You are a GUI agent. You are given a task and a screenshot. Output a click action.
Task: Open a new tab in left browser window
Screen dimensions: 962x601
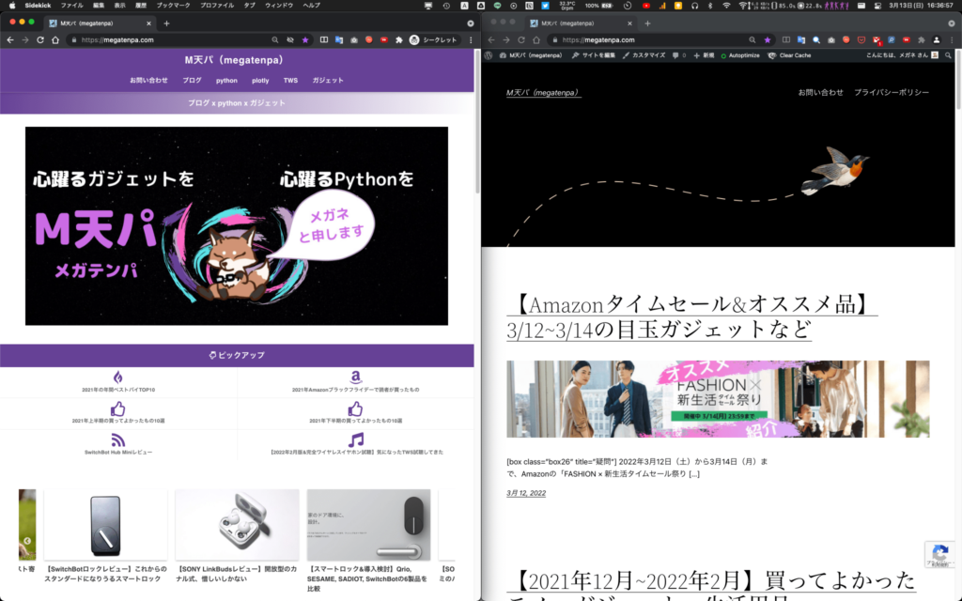click(166, 23)
